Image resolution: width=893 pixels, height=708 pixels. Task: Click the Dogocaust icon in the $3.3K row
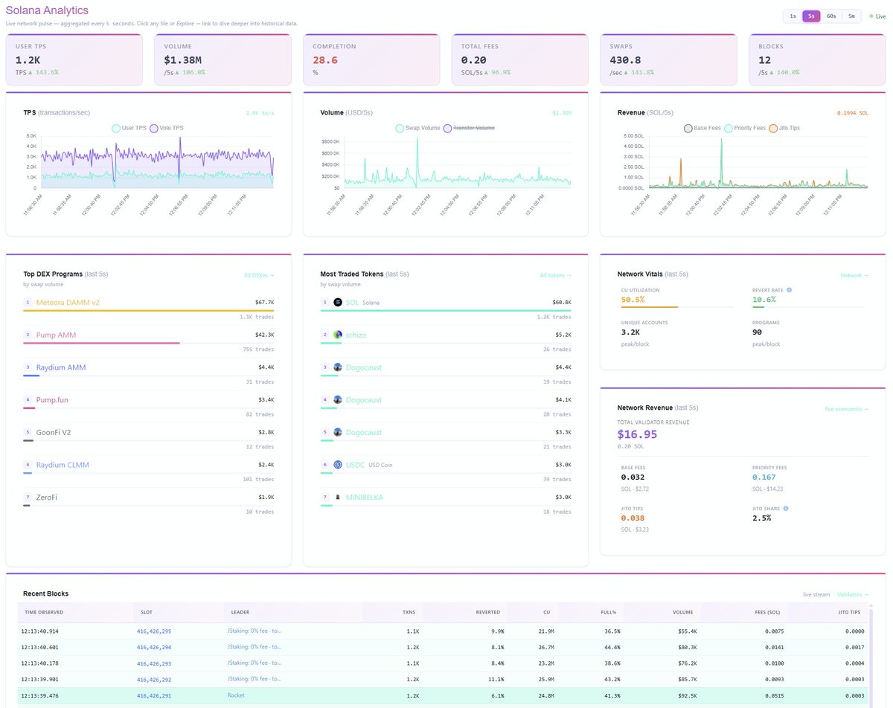click(338, 432)
